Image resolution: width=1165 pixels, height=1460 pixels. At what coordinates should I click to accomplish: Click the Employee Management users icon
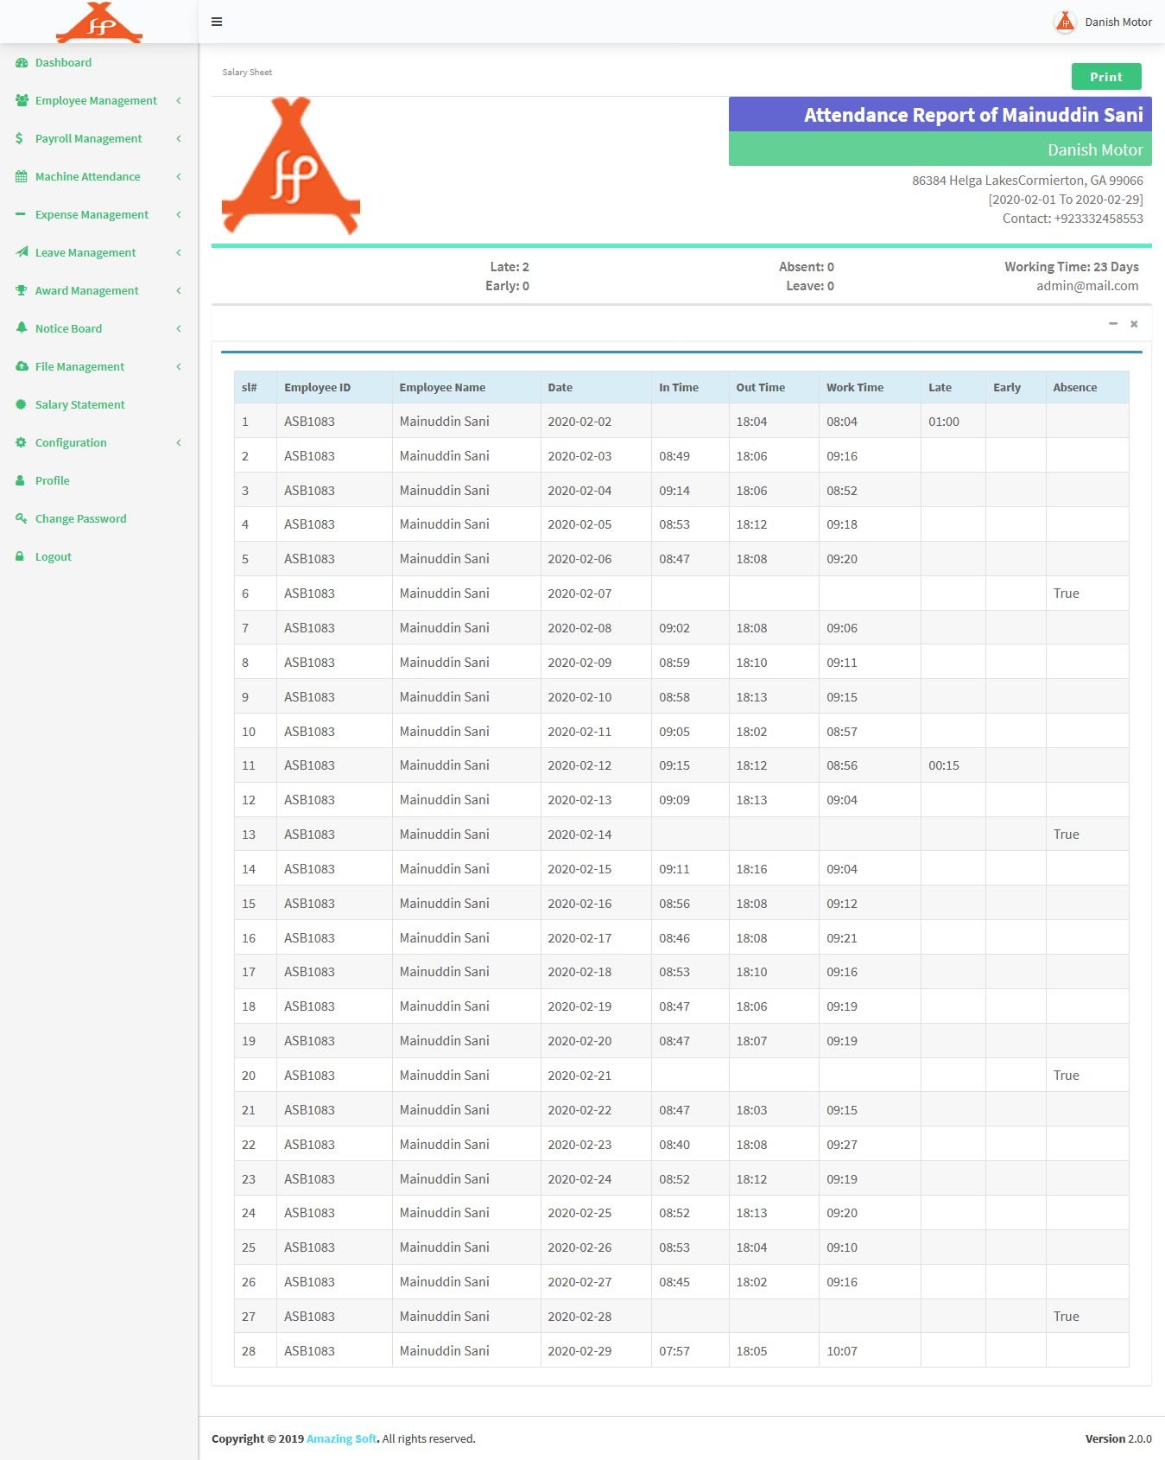click(22, 101)
